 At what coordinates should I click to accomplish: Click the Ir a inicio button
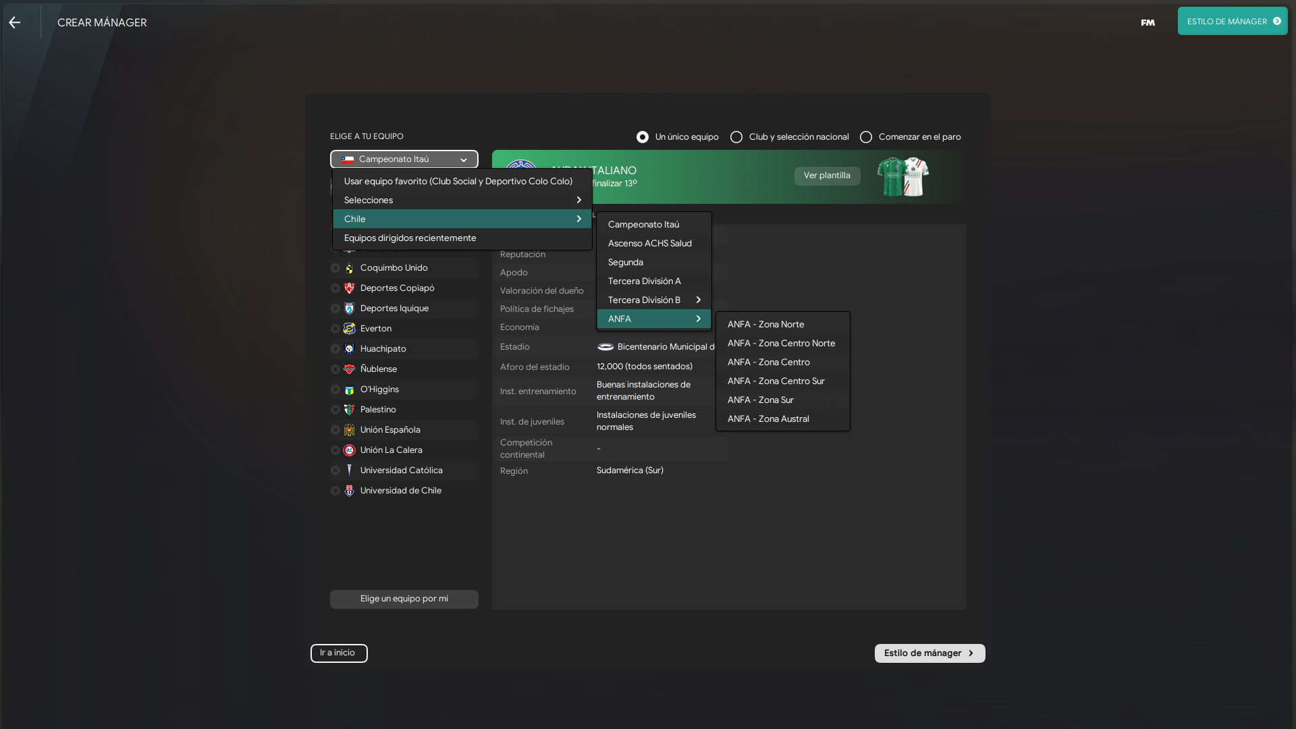tap(339, 653)
